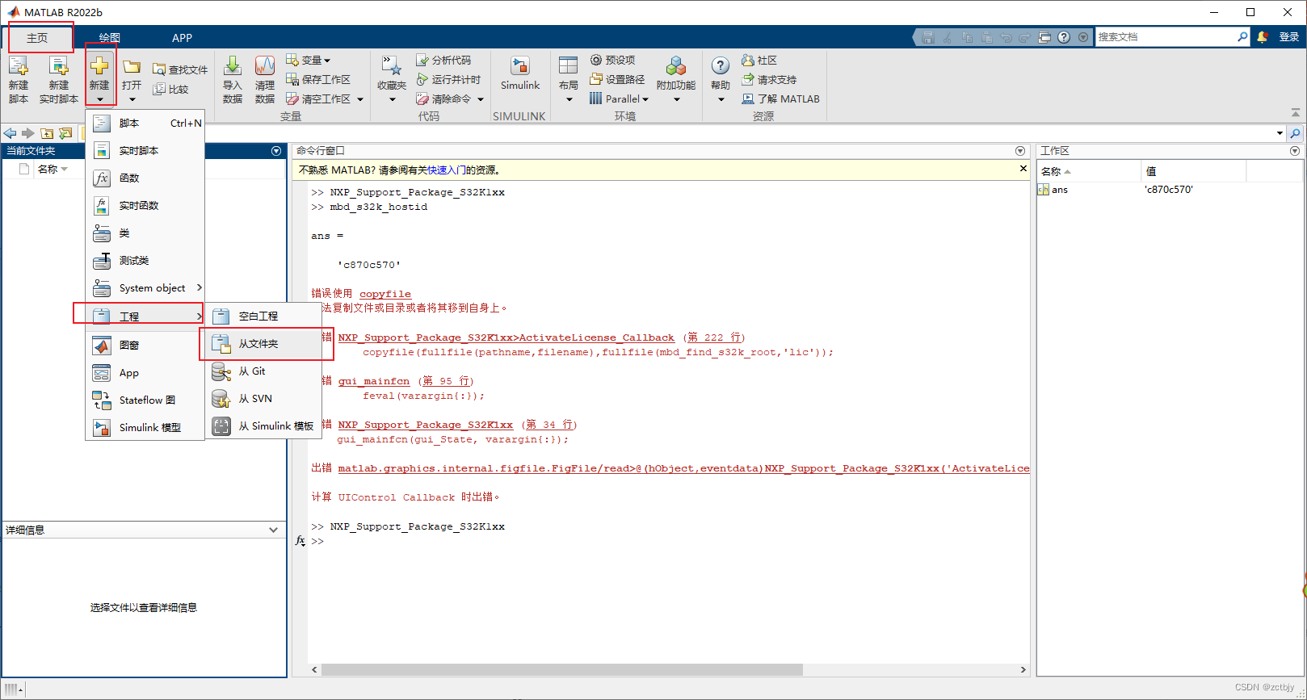Open the 收藏夹 (Favorites) menu

(392, 79)
